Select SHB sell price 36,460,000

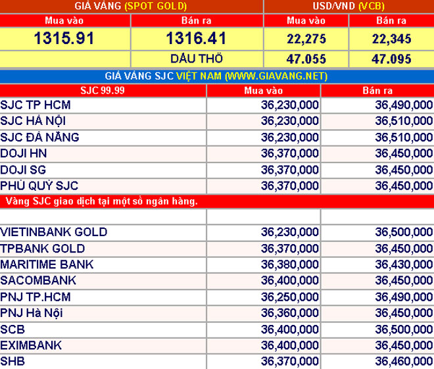tap(404, 361)
